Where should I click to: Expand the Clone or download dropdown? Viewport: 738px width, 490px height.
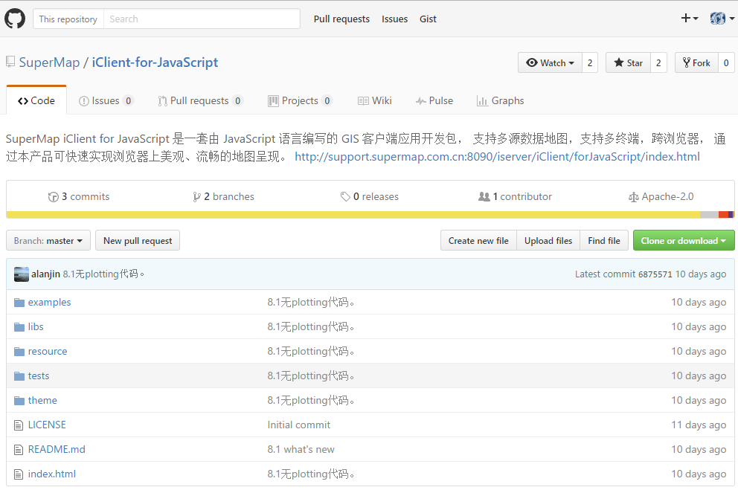point(684,240)
